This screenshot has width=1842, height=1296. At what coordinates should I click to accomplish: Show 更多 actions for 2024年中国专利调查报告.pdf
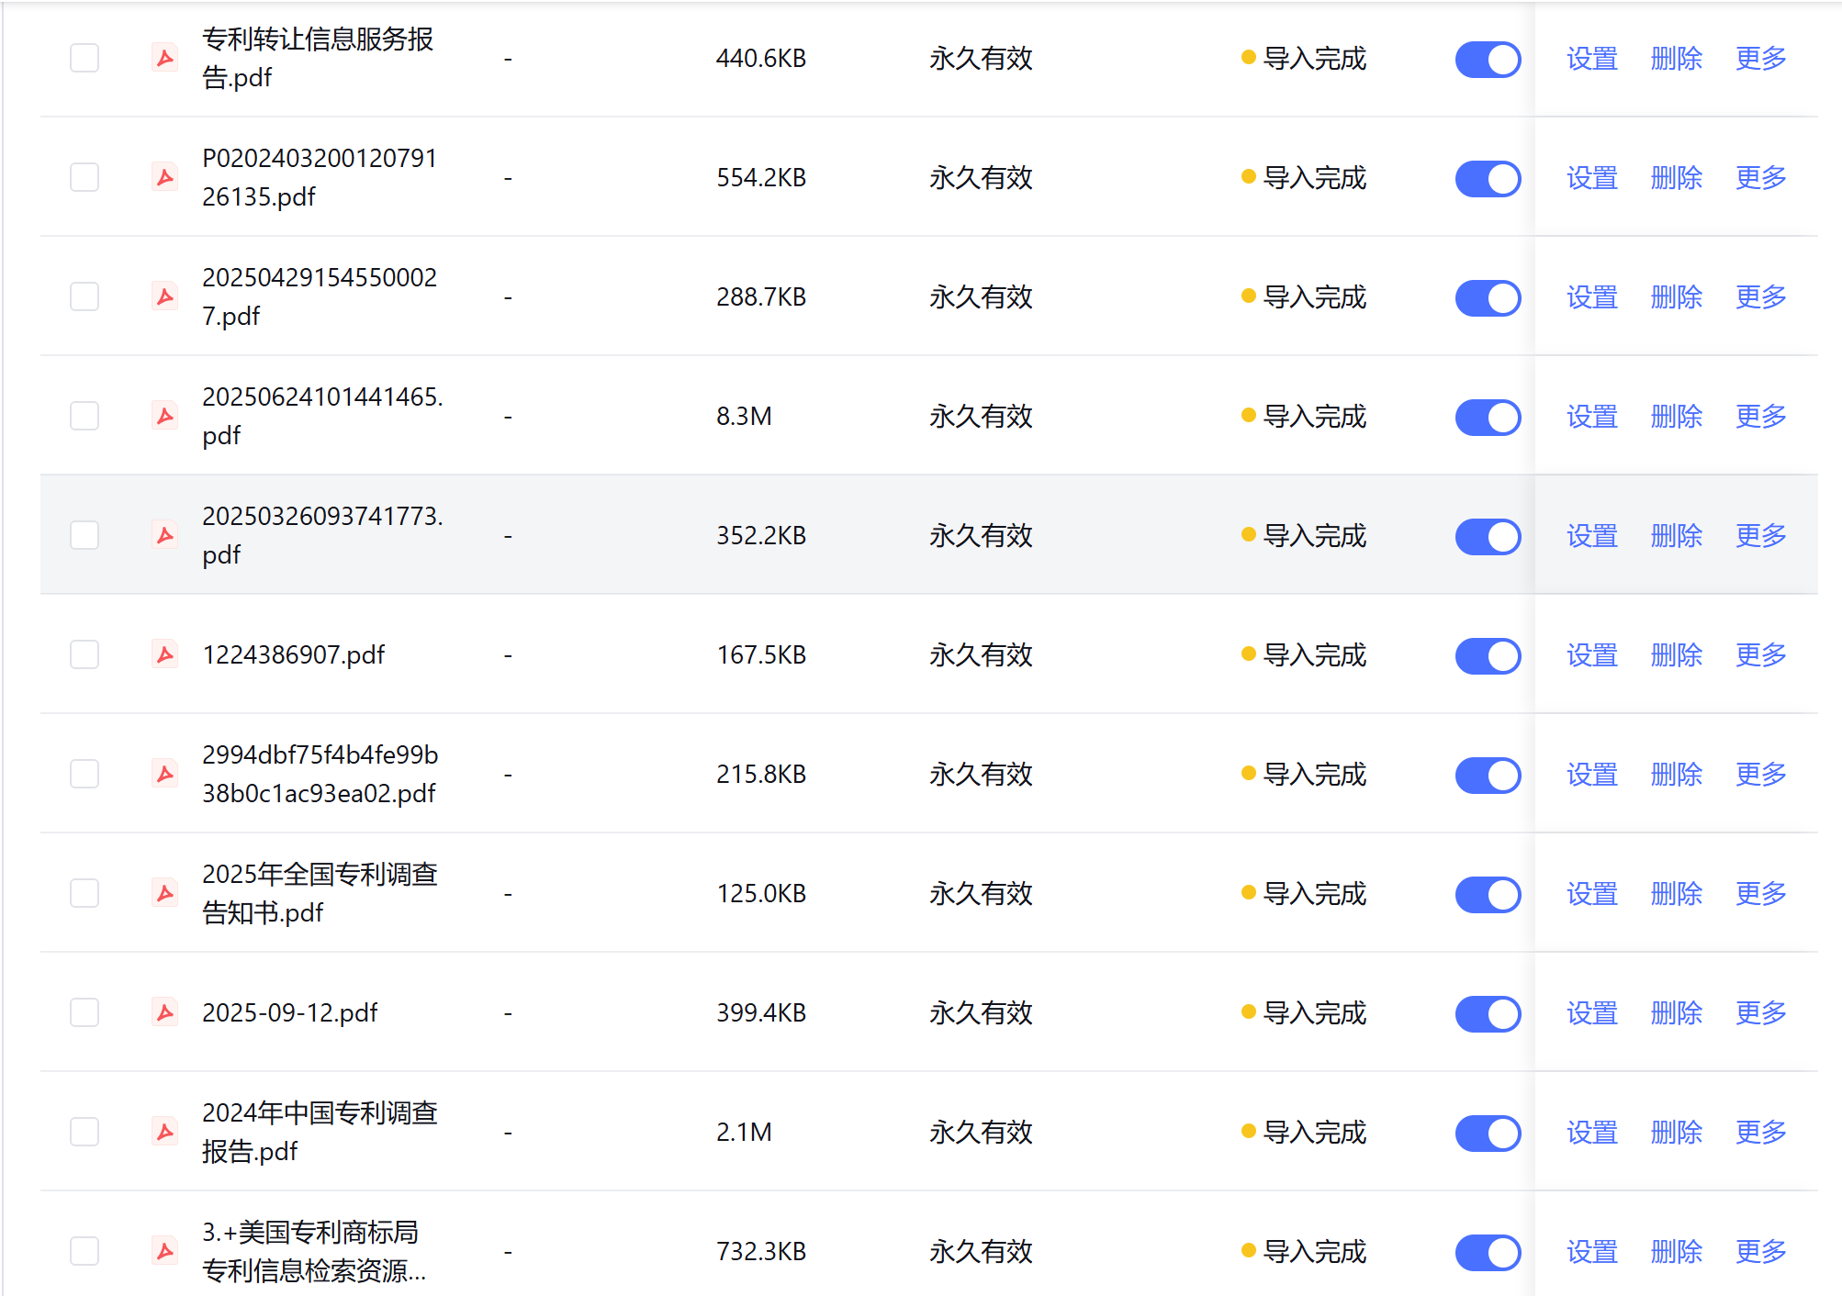1760,1133
